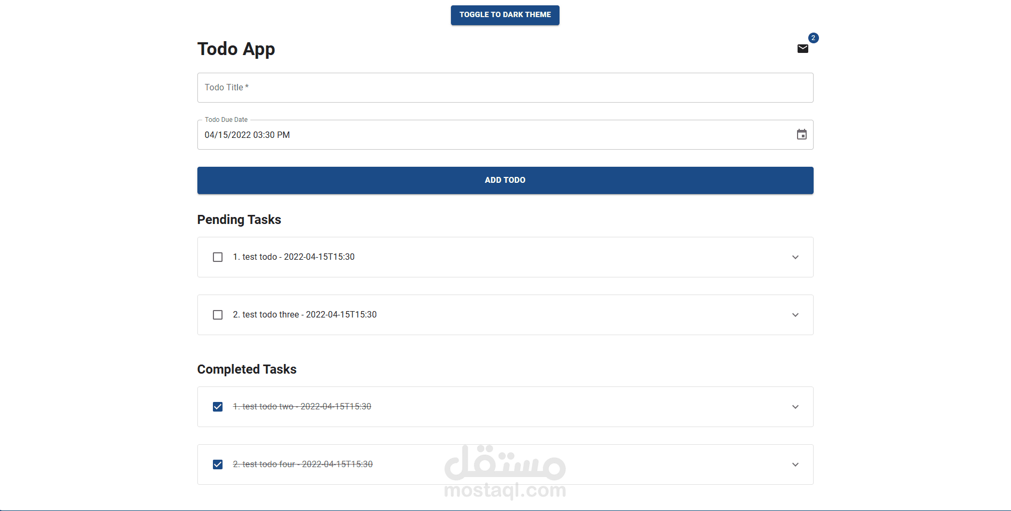Image resolution: width=1011 pixels, height=511 pixels.
Task: Uncheck the 'test todo four' completed checkbox
Action: point(218,464)
